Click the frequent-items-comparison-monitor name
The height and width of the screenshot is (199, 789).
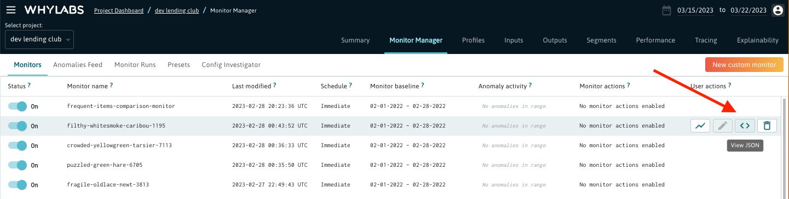click(121, 106)
